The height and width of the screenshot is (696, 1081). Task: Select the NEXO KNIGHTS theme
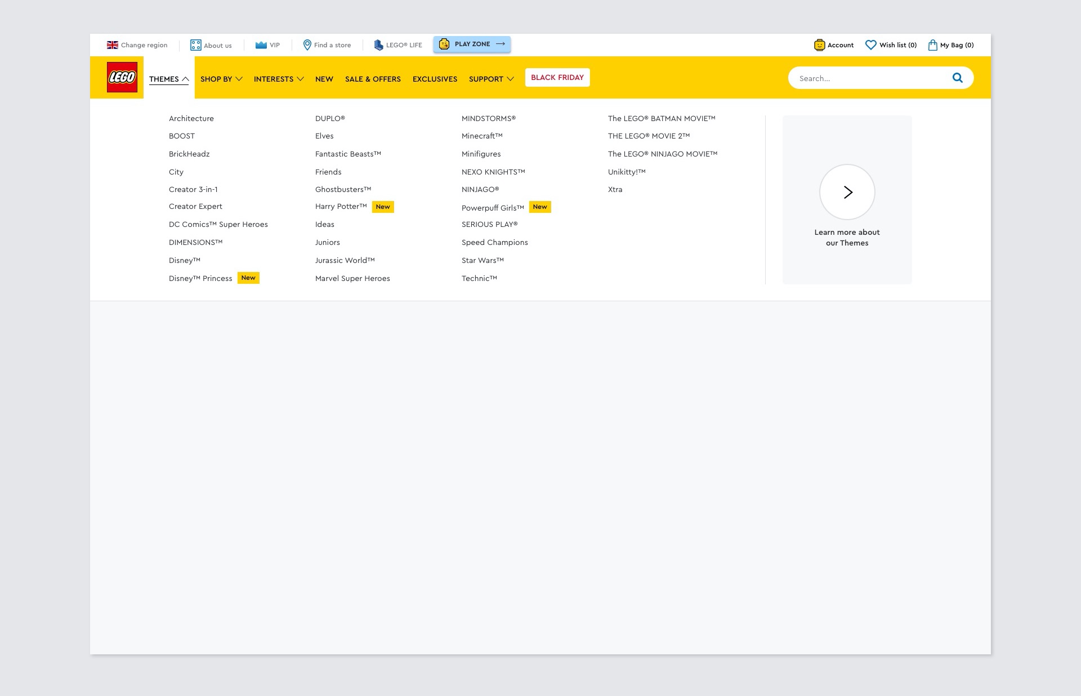pos(493,172)
